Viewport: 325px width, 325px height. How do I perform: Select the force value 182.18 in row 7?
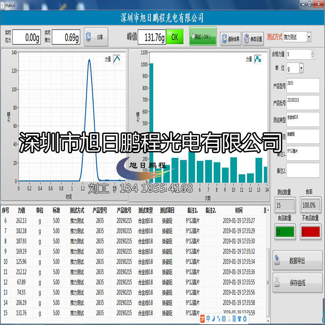21,231
